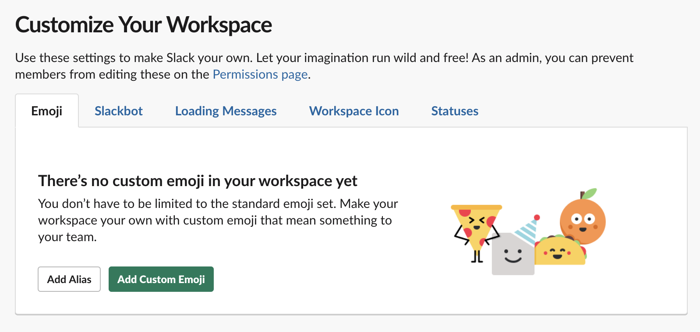Click the Add Alias button
The image size is (700, 332).
click(x=69, y=279)
